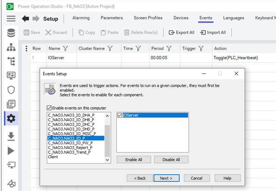Switch to the Devices tab

[181, 18]
